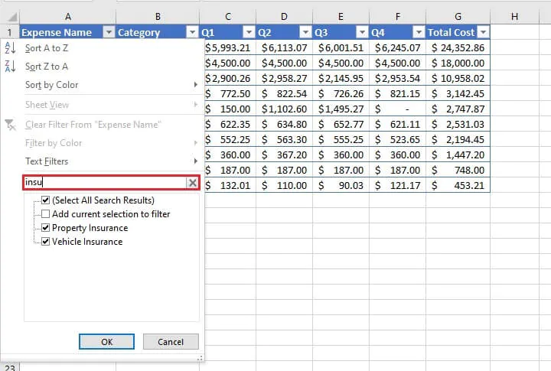The width and height of the screenshot is (551, 371).
Task: Click the clear filter funnel icon
Action: (10, 125)
